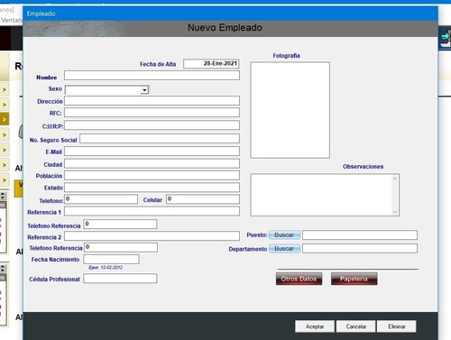This screenshot has width=451, height=340.
Task: Click the Fotografía picture box
Action: (x=290, y=110)
